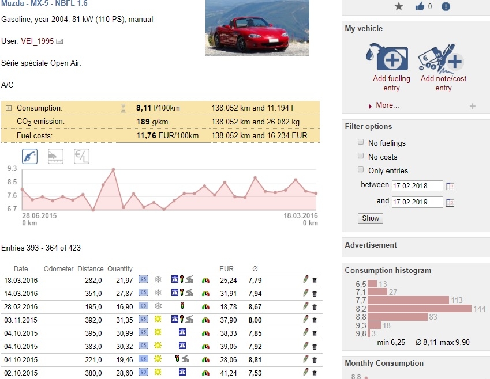
Task: Click the thumbs-up like icon
Action: click(420, 6)
